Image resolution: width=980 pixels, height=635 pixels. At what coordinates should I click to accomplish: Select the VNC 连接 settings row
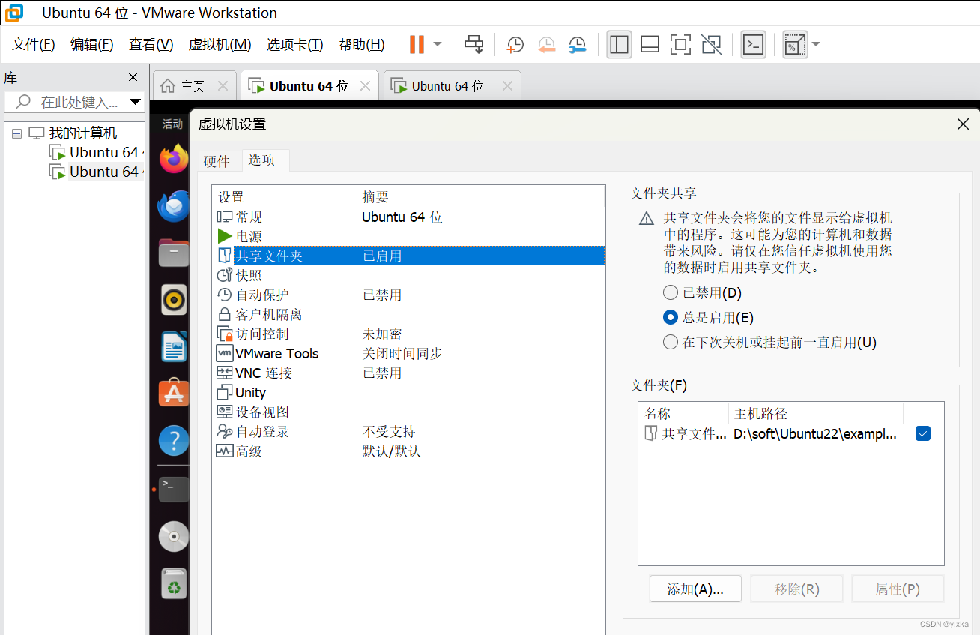[x=408, y=373]
